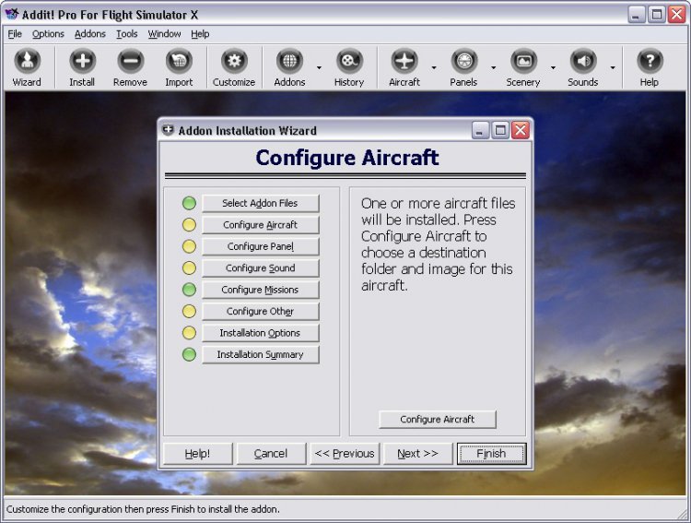Screen dimensions: 691x523
Task: Select the Configure Panel step button
Action: [x=261, y=246]
